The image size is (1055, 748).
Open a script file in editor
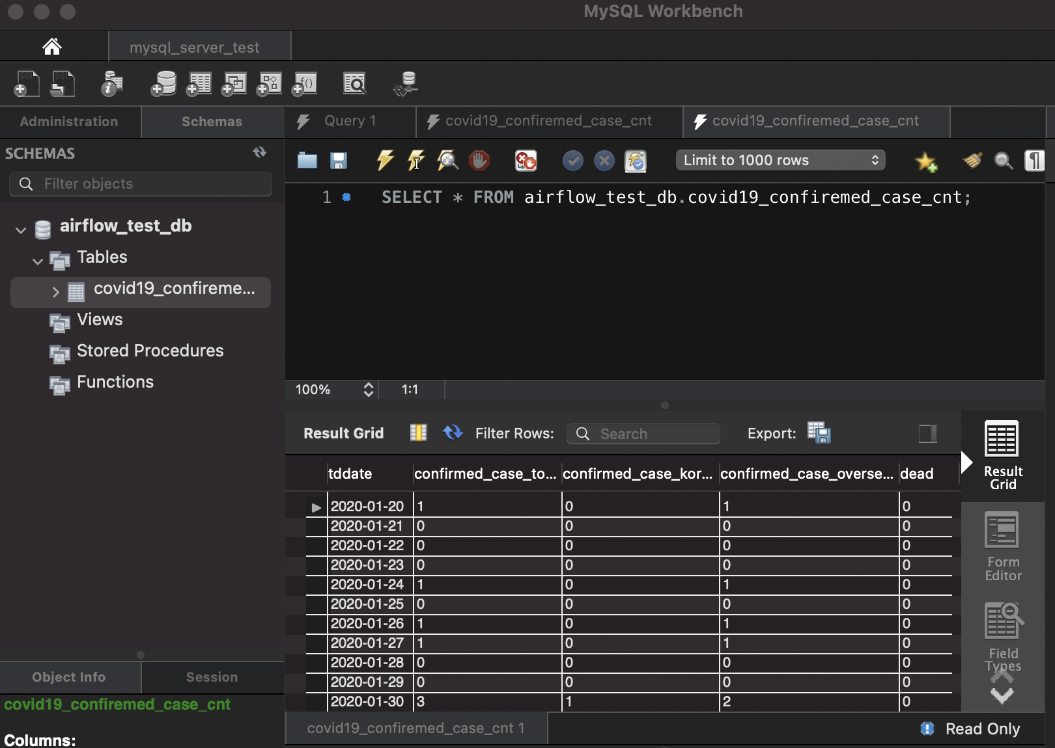(x=307, y=161)
